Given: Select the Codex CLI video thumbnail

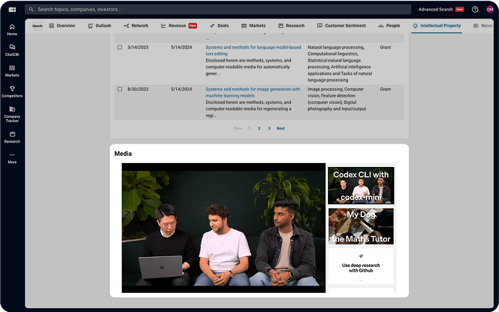Looking at the screenshot, I should coord(360,185).
